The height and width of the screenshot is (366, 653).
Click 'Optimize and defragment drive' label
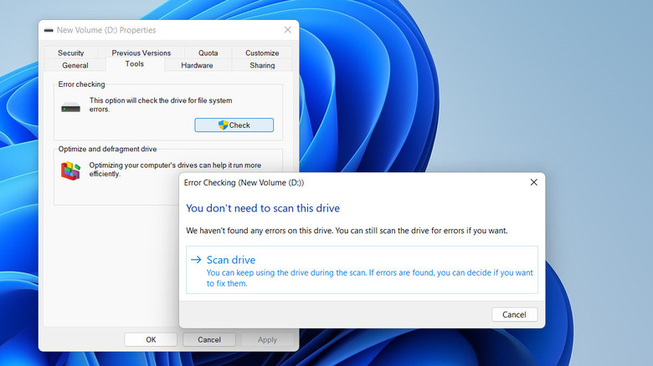coord(107,149)
